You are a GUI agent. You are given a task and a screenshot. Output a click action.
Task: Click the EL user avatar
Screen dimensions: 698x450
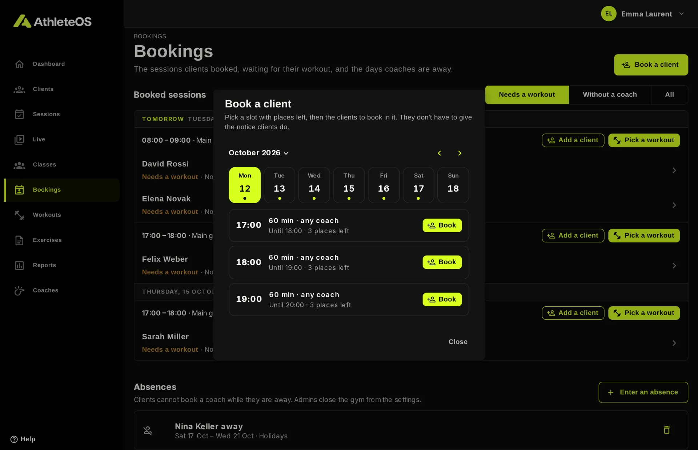609,14
